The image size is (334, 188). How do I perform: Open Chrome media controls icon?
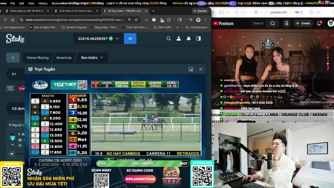tap(190, 20)
